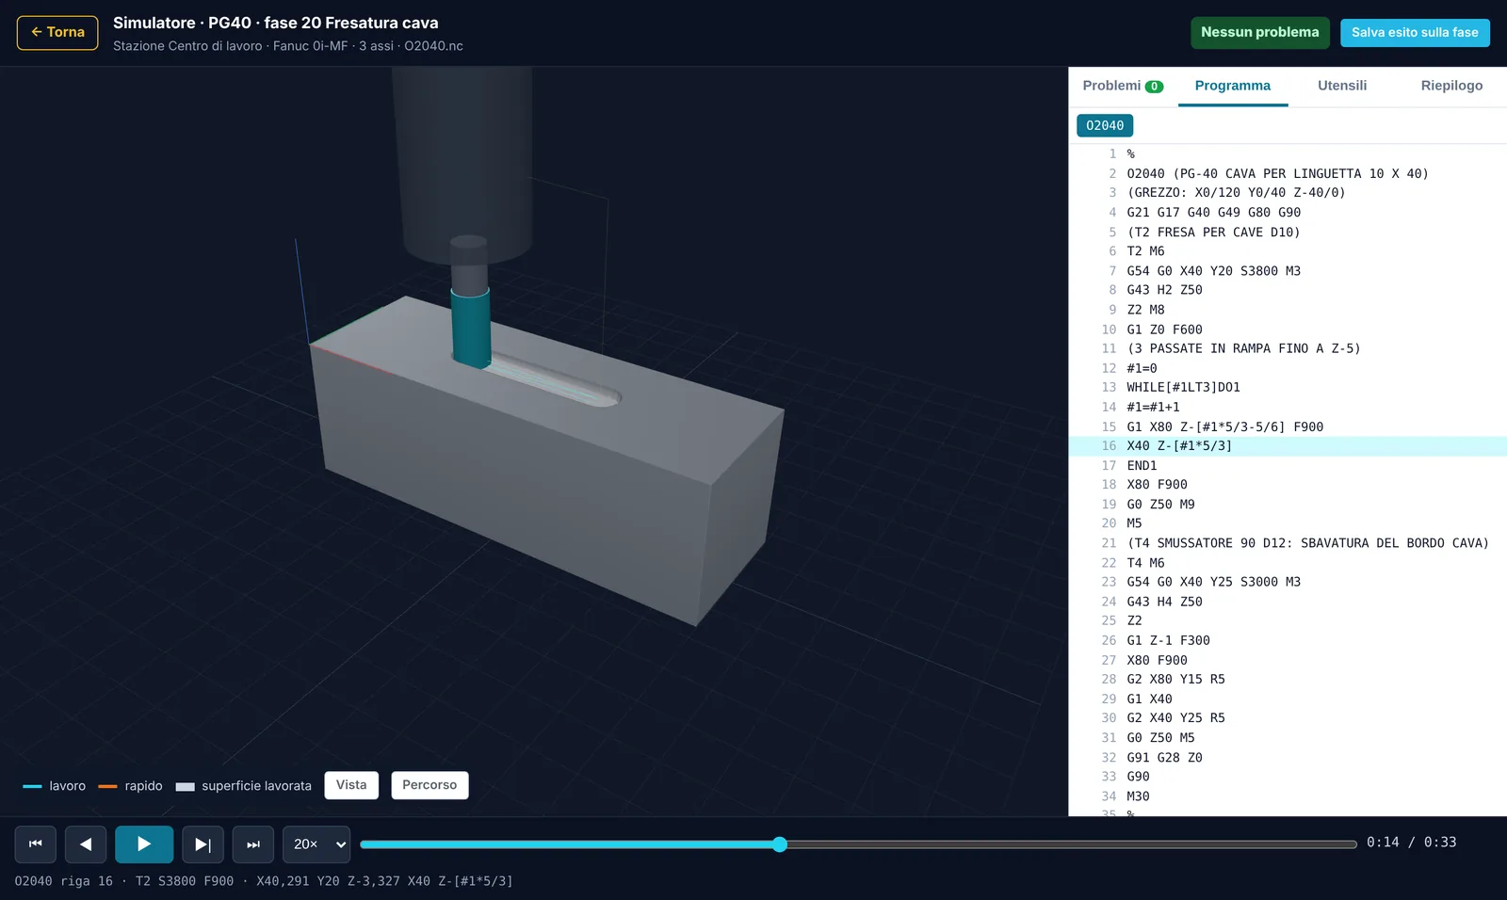Show the Riepilogo tab
Screen dimensions: 1507x900
point(1451,86)
